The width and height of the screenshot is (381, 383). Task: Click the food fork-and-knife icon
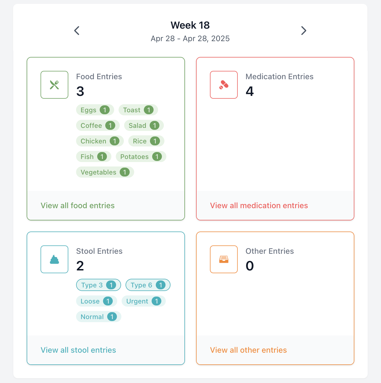coord(54,85)
